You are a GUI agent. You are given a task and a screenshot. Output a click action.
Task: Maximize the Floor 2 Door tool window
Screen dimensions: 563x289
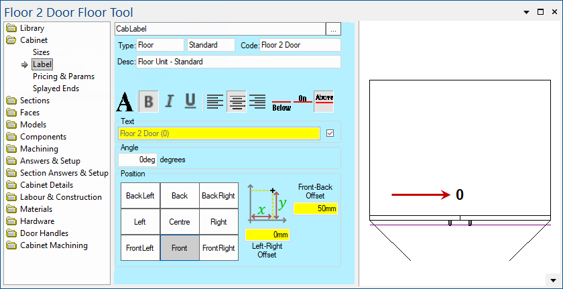[x=540, y=12]
